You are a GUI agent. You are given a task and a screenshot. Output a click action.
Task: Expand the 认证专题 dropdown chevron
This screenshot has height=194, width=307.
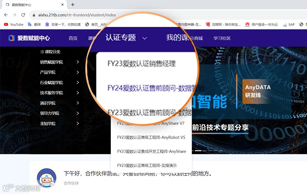pos(144,38)
